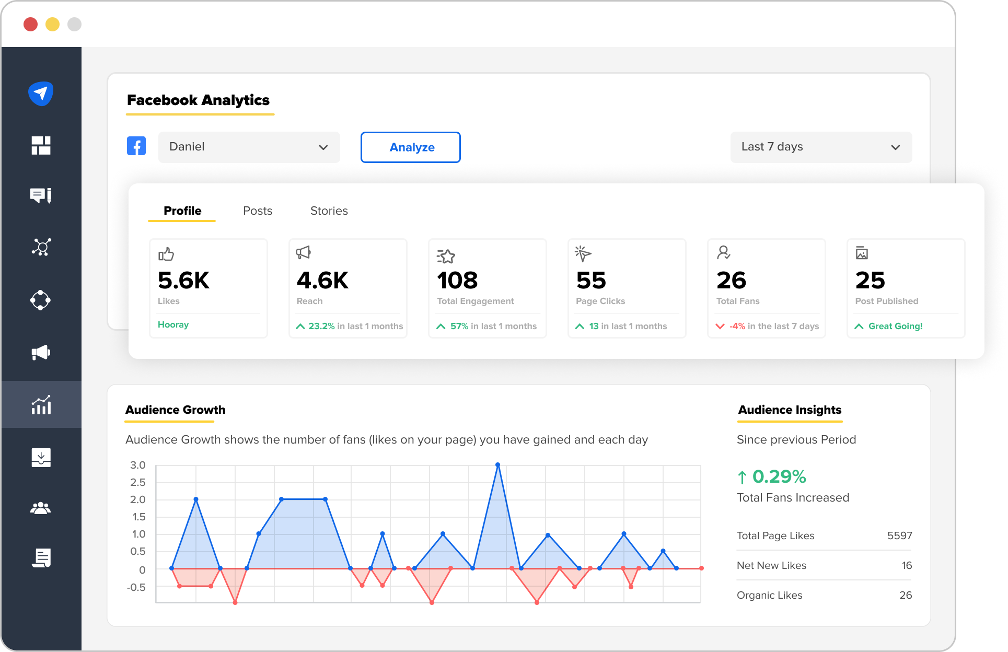Collapse the account selector chevron
1008x652 pixels.
pos(322,147)
